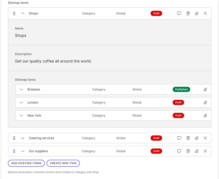219x179 pixels.
Task: Click the Create New Item button
Action: point(63,163)
